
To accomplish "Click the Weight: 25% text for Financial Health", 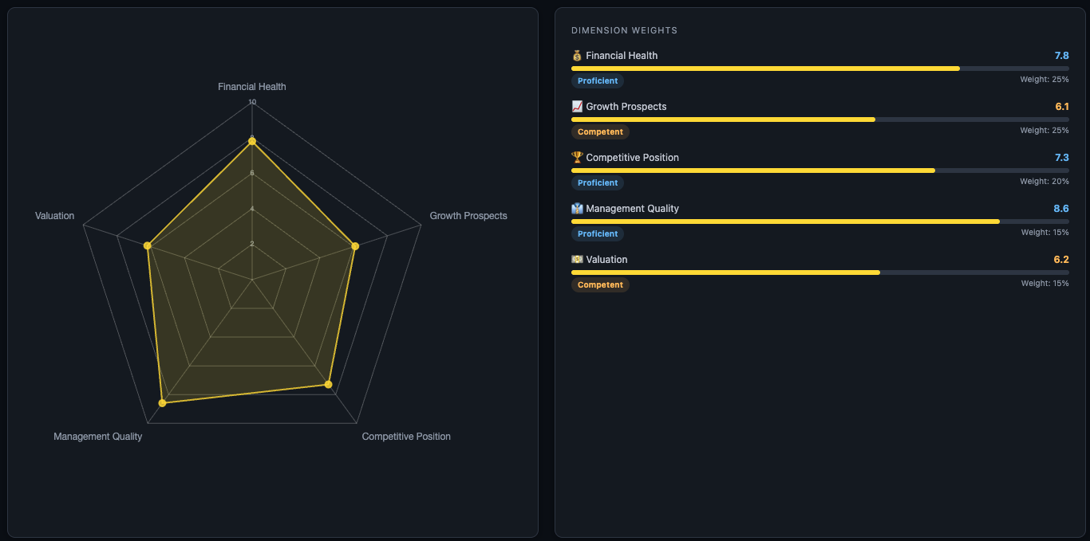I will click(1045, 79).
